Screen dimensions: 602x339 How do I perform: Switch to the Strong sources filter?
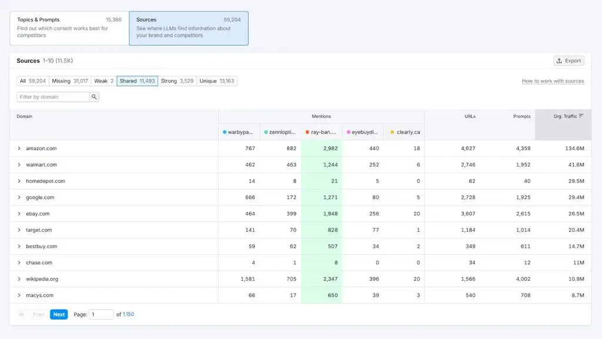click(177, 81)
